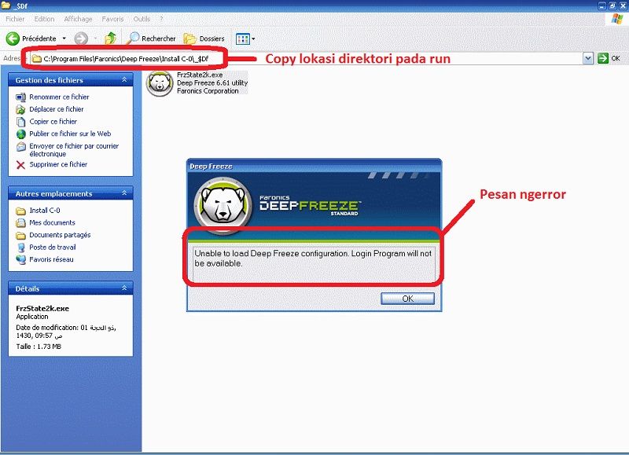Screen dimensions: 629x455
Task: Open the Affichage menu
Action: (x=78, y=19)
